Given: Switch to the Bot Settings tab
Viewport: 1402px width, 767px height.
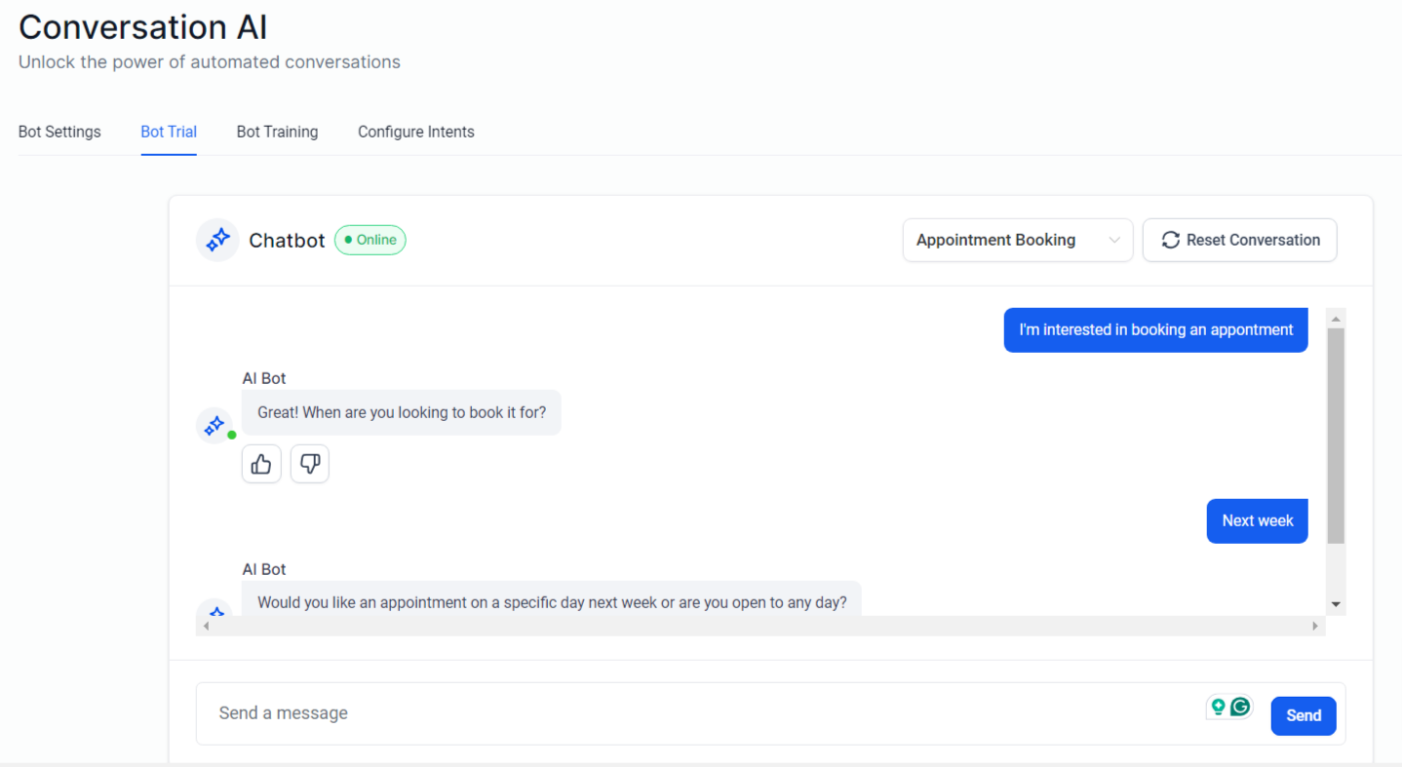Looking at the screenshot, I should pyautogui.click(x=59, y=132).
